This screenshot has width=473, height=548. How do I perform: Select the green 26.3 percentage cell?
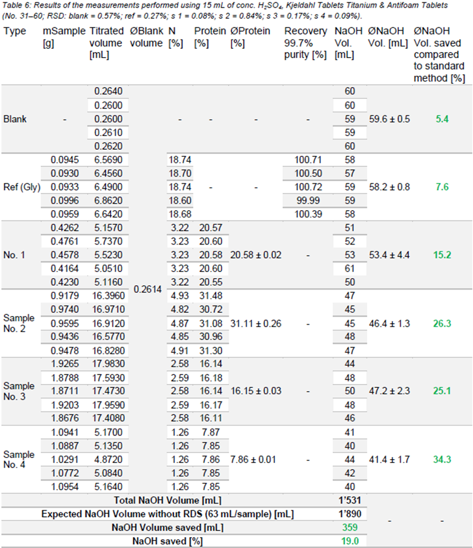pos(441,324)
